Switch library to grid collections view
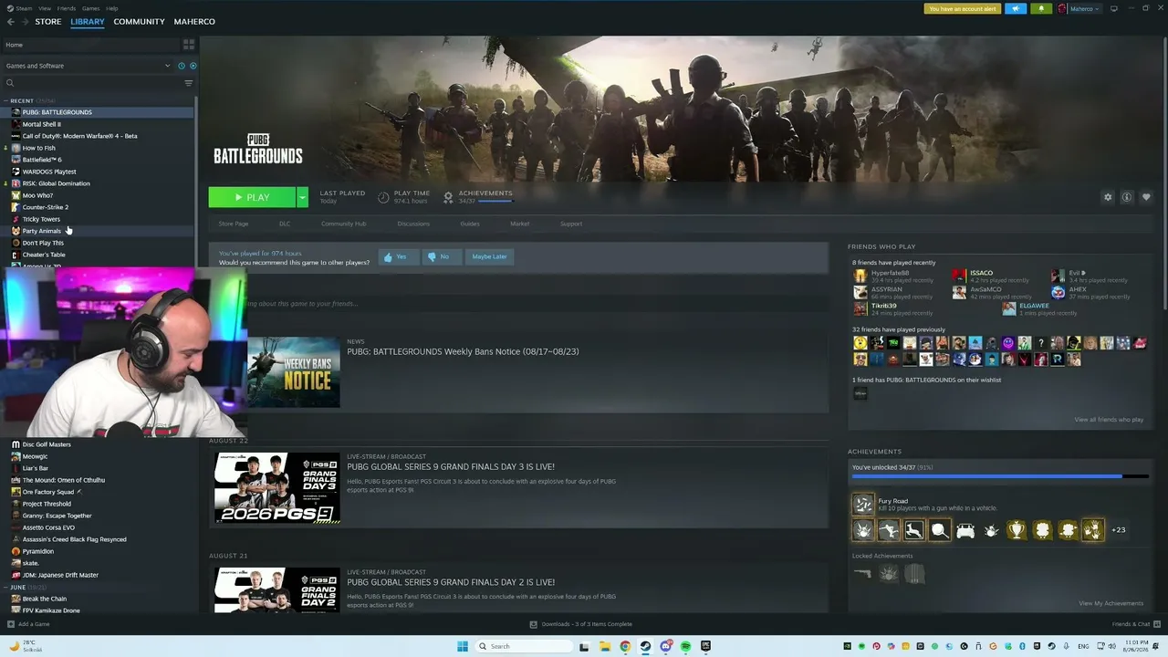Screen dimensions: 1168x657 (189, 44)
